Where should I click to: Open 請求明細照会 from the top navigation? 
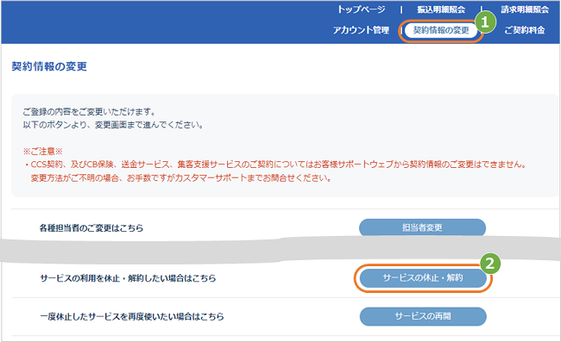pyautogui.click(x=525, y=9)
